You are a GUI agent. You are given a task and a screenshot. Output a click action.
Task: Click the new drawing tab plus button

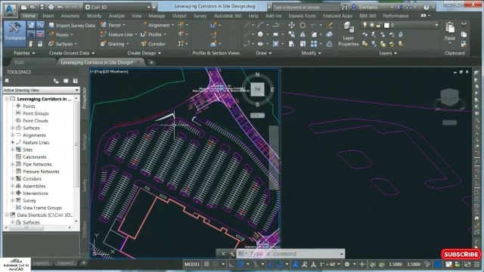[x=151, y=62]
